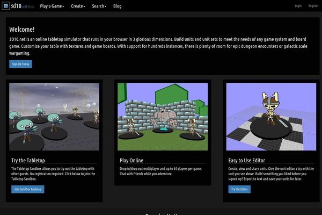The width and height of the screenshot is (322, 215).
Task: Go to the Blog page
Action: coord(117,6)
